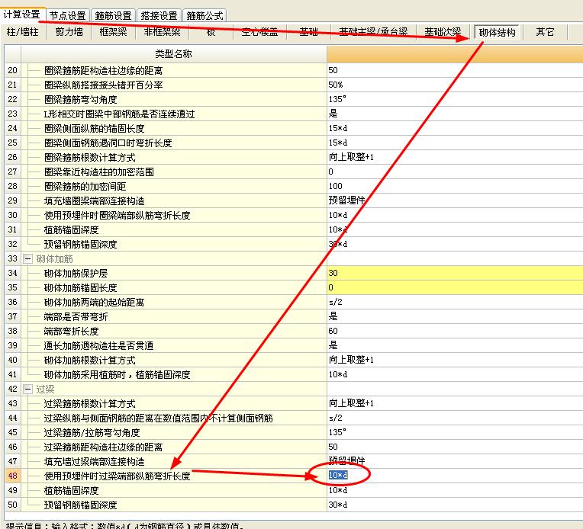Edit value 50 for 过梁箍筋距构造柱边缘的距离
Screen dimensions: 583x529
click(455, 447)
